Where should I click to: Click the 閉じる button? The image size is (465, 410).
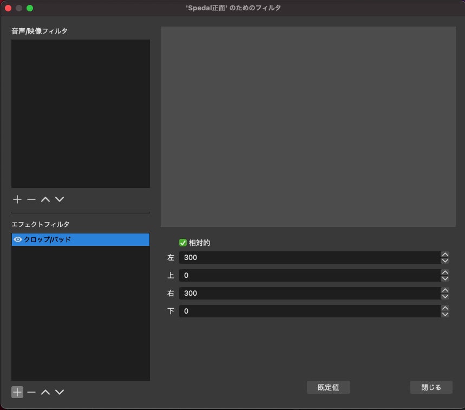[431, 387]
